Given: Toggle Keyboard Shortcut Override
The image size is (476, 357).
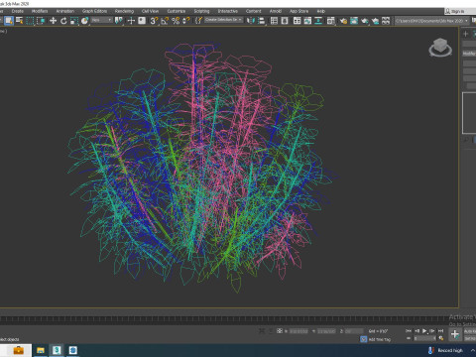Looking at the screenshot, I should pyautogui.click(x=142, y=21).
